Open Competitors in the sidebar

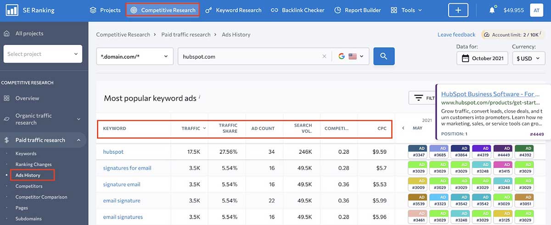pyautogui.click(x=29, y=186)
